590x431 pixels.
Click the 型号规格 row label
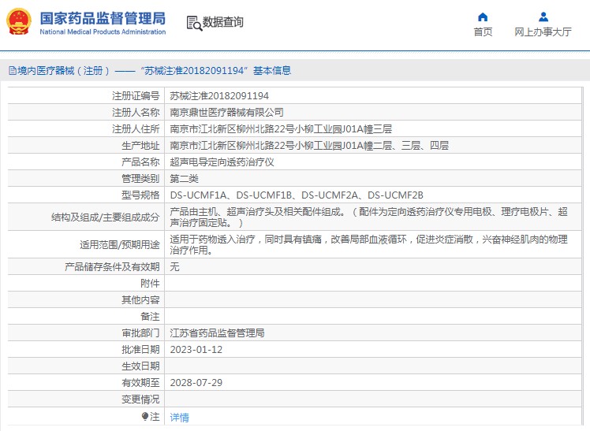coord(140,195)
